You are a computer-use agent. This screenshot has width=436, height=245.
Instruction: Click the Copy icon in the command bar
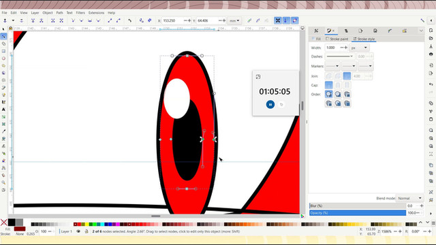tap(431, 103)
